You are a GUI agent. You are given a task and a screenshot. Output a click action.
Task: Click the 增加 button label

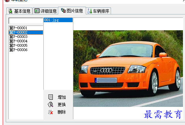tap(62, 97)
